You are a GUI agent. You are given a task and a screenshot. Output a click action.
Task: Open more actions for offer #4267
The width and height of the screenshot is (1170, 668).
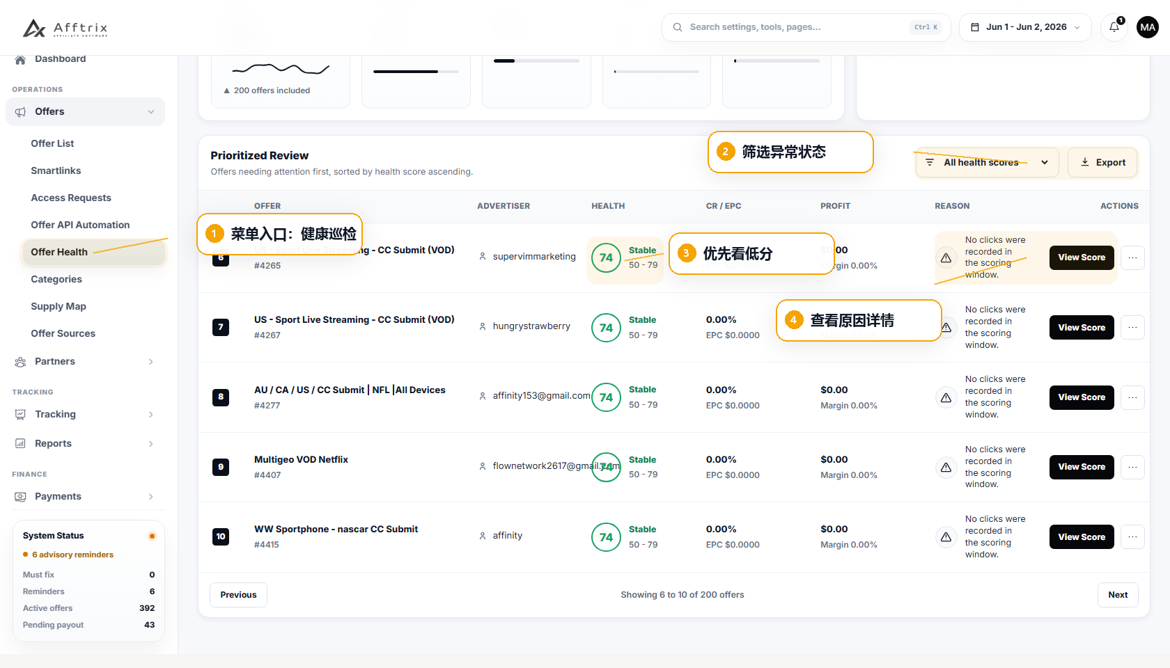click(1132, 328)
